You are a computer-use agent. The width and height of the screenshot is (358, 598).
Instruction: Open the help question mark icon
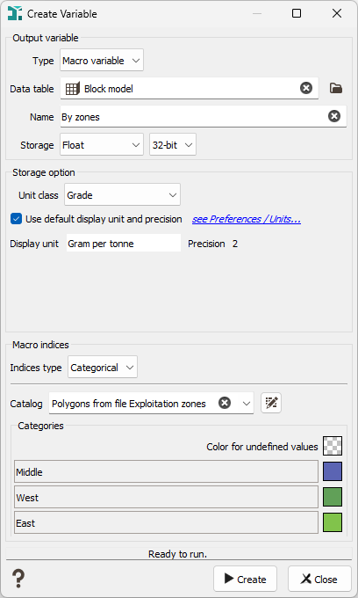click(18, 579)
